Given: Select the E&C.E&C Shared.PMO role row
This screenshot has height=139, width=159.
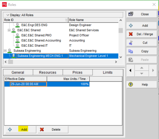Looking at the screenshot, I should (x=61, y=35).
